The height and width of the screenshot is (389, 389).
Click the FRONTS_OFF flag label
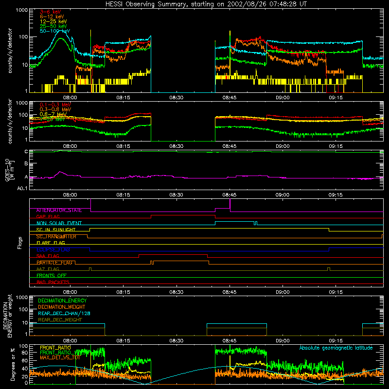click(52, 275)
